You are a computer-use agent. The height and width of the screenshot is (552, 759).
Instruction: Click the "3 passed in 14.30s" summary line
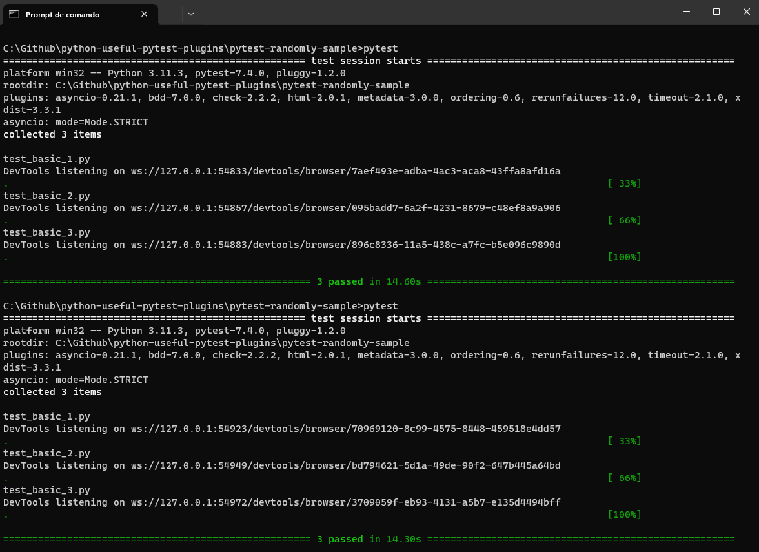coord(367,538)
